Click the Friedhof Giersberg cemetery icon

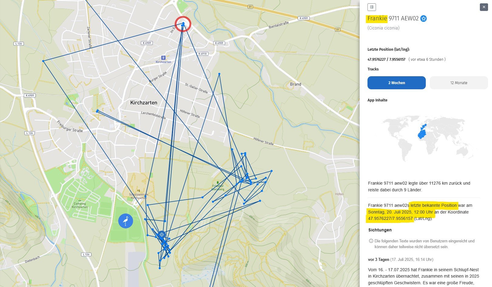(x=218, y=182)
